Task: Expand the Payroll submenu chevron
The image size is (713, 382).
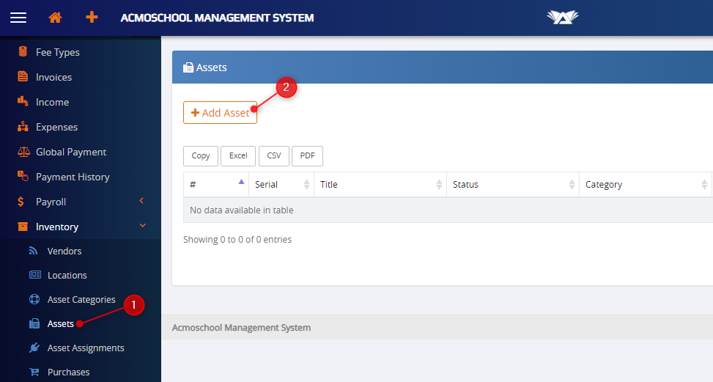Action: tap(141, 202)
